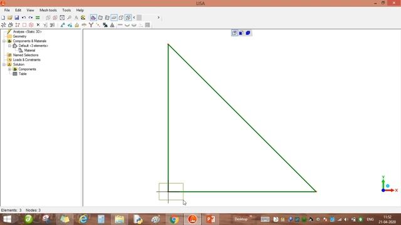This screenshot has height=225, width=401.
Task: Click the mirror tool icon
Action: click(x=52, y=25)
